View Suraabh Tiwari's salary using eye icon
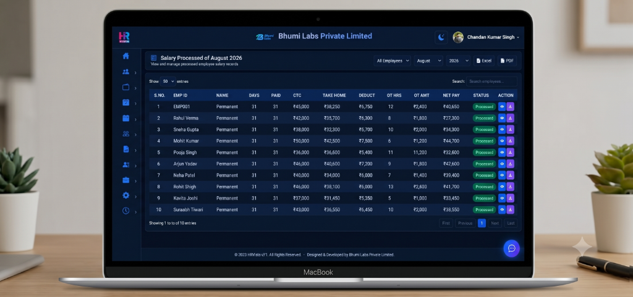The height and width of the screenshot is (297, 633). click(x=502, y=209)
